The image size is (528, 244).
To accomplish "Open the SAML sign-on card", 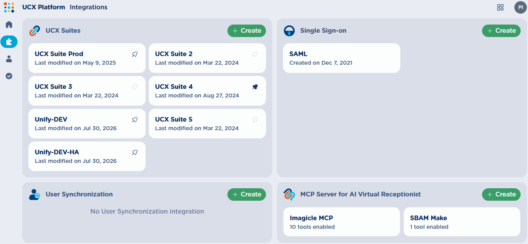I will (x=341, y=58).
